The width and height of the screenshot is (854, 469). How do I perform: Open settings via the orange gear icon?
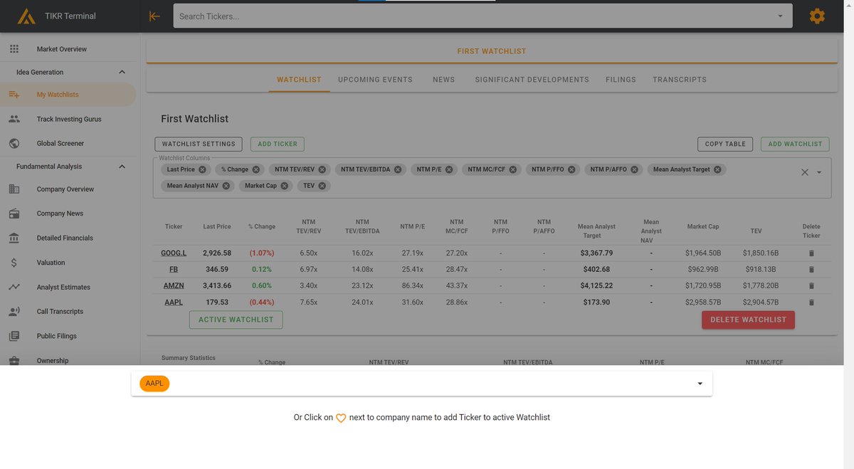coord(817,16)
